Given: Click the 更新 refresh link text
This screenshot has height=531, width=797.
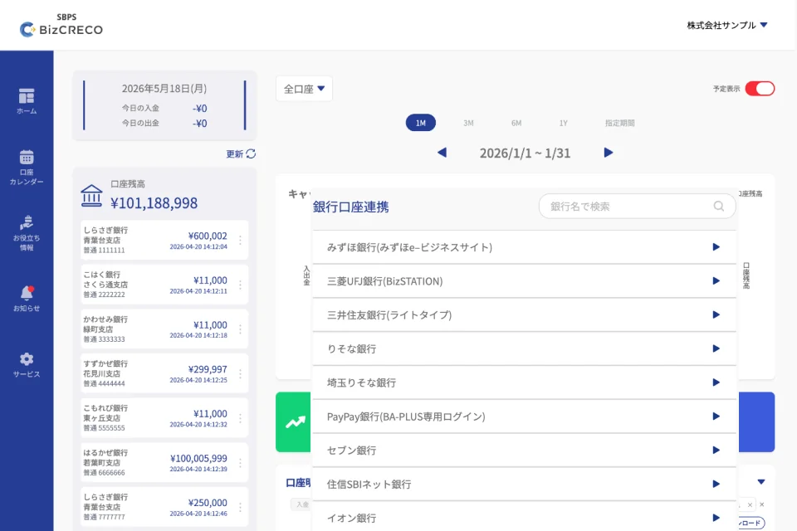Looking at the screenshot, I should (x=234, y=154).
